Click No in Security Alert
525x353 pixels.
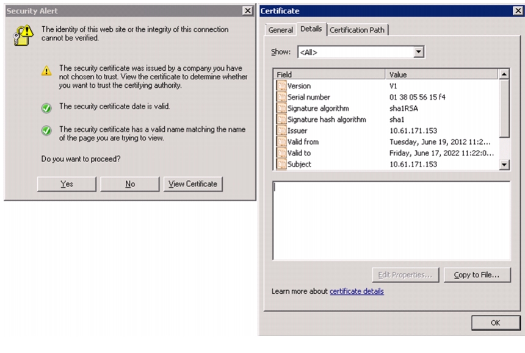click(130, 184)
